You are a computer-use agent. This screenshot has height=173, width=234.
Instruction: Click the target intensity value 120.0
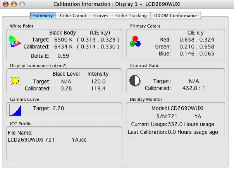98,81
